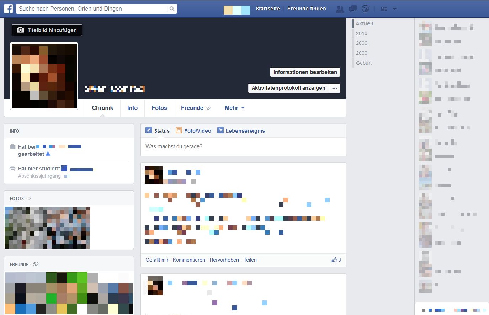Image resolution: width=489 pixels, height=315 pixels.
Task: Open the messages icon
Action: coord(352,9)
